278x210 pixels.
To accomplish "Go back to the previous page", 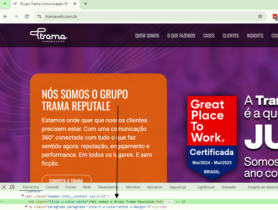I will coord(6,17).
